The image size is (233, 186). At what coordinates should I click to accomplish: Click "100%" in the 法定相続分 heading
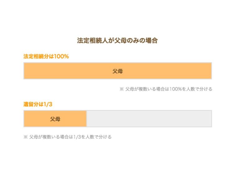(62, 56)
